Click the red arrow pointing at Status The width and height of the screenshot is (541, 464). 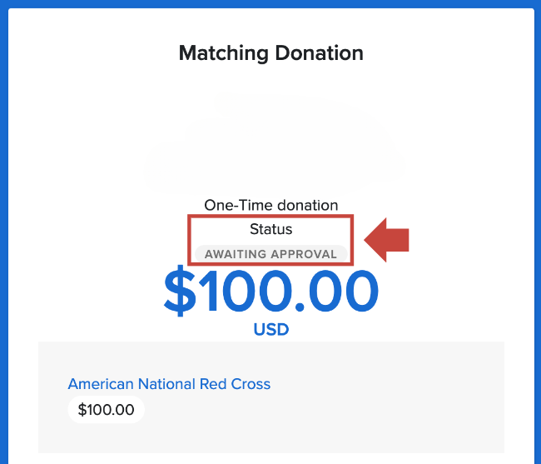[x=388, y=239]
